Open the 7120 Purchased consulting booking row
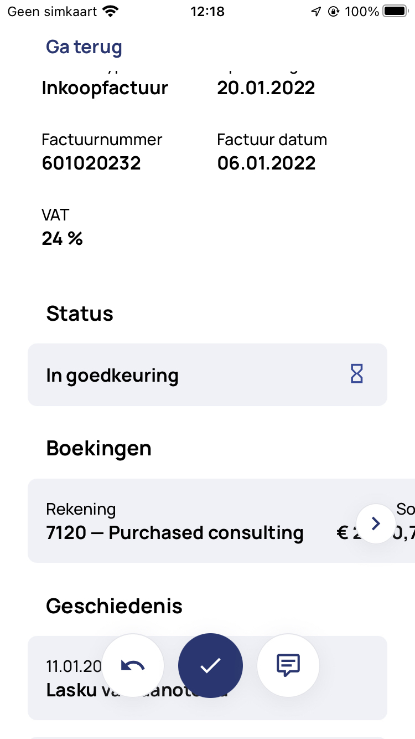 pyautogui.click(x=221, y=521)
